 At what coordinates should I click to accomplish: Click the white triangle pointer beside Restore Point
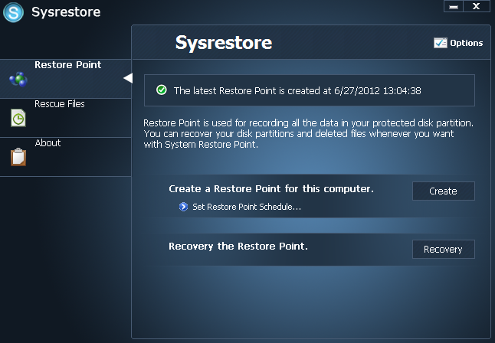pos(127,78)
